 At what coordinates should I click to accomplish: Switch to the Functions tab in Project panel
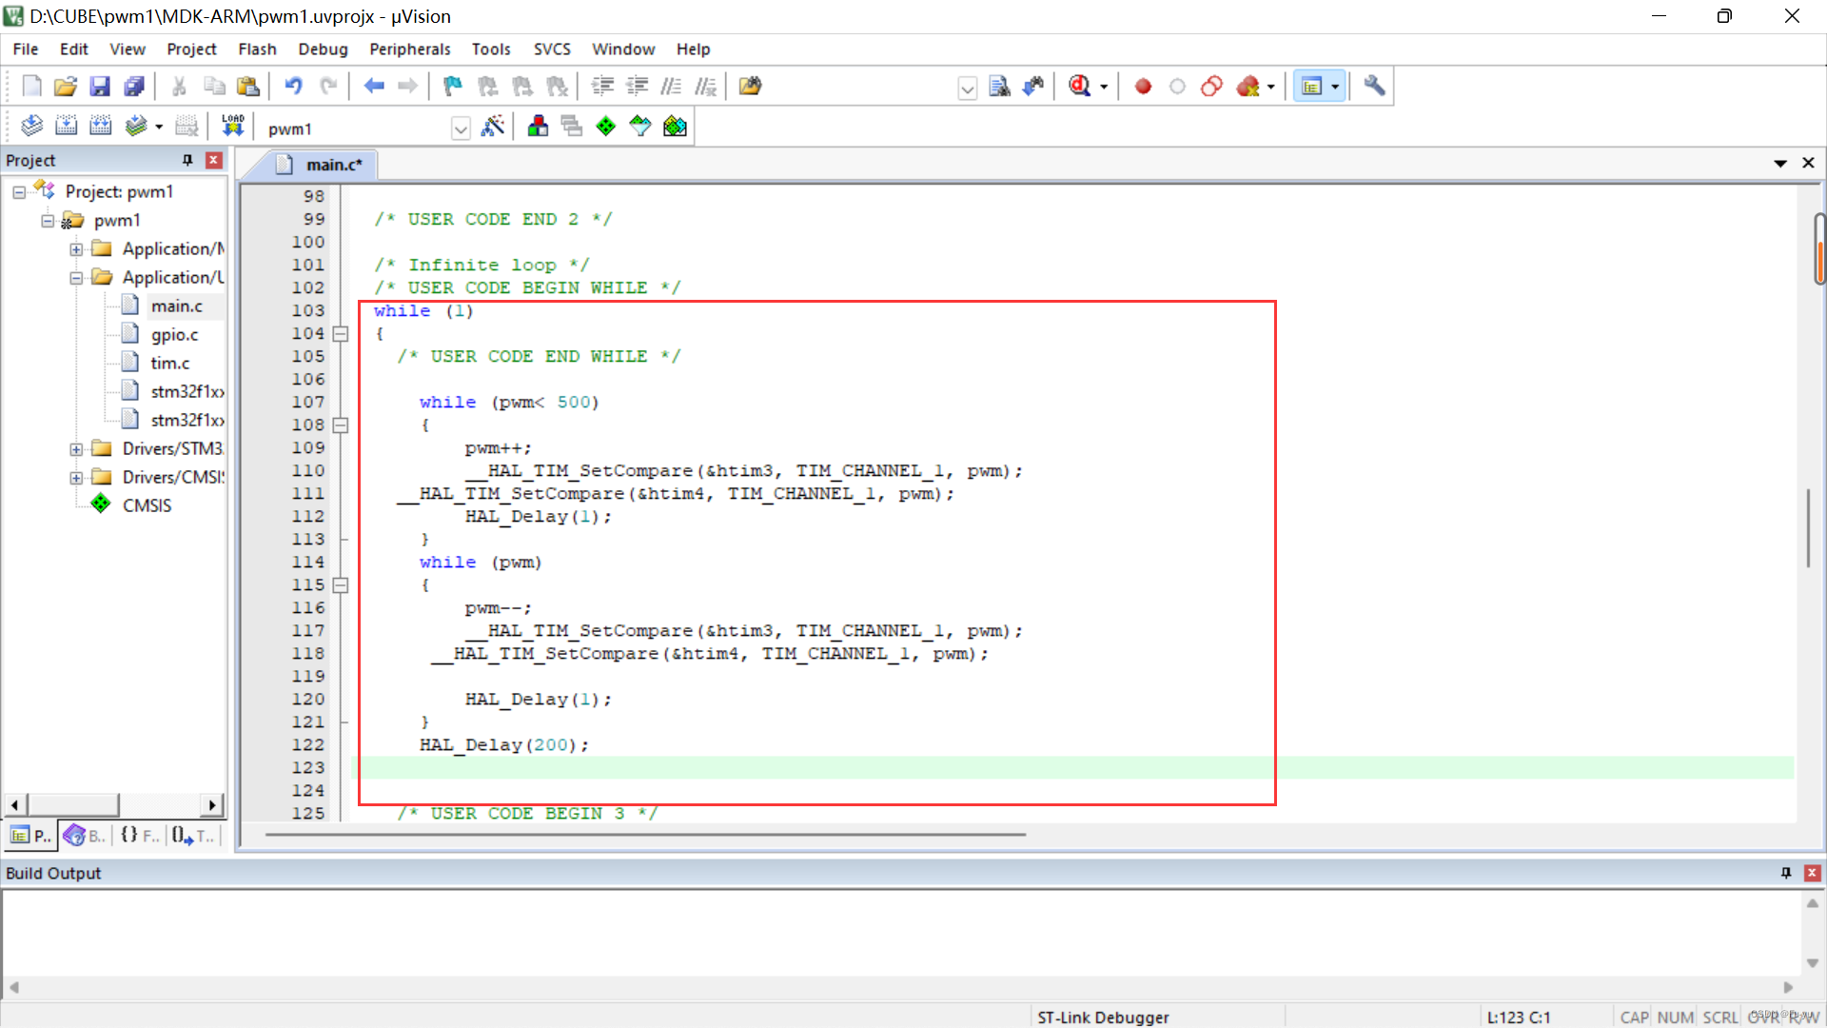coord(139,836)
